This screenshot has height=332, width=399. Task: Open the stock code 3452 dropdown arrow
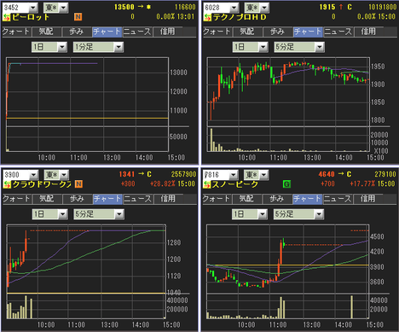33,8
